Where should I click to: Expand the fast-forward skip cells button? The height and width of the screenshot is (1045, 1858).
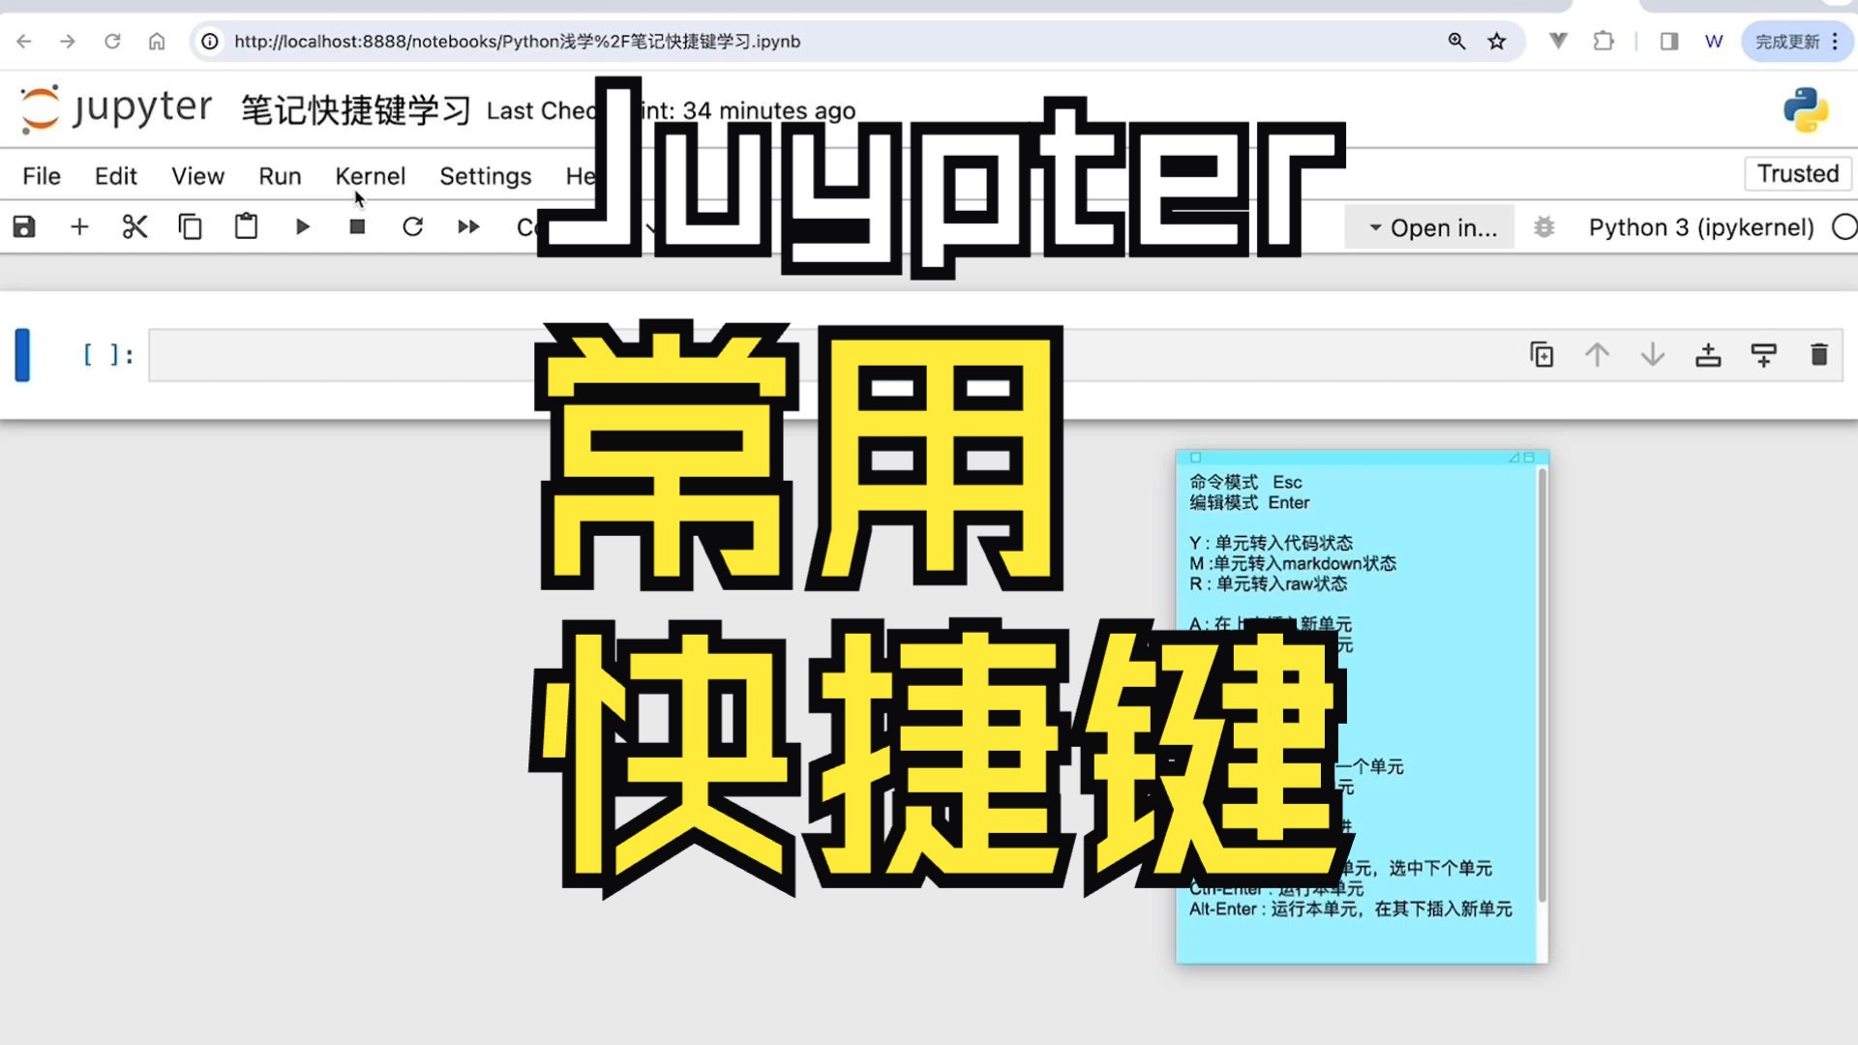[x=468, y=227]
